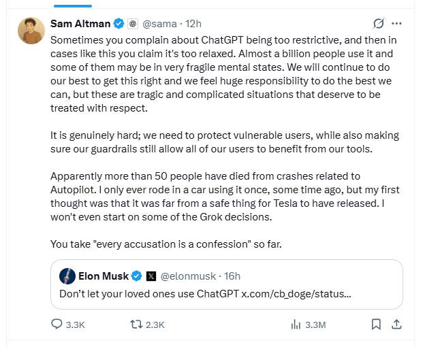425x347 pixels.
Task: Click Elon Musk's blue verified checkmark
Action: click(136, 276)
